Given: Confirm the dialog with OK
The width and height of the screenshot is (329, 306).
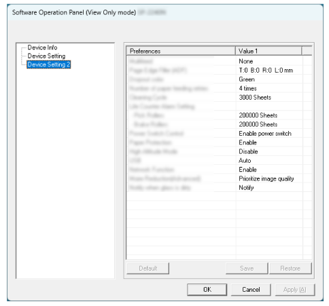Looking at the screenshot, I should coord(207,290).
